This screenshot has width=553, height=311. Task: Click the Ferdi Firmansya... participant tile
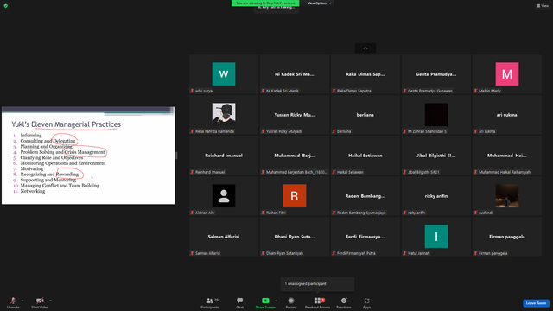(x=365, y=236)
